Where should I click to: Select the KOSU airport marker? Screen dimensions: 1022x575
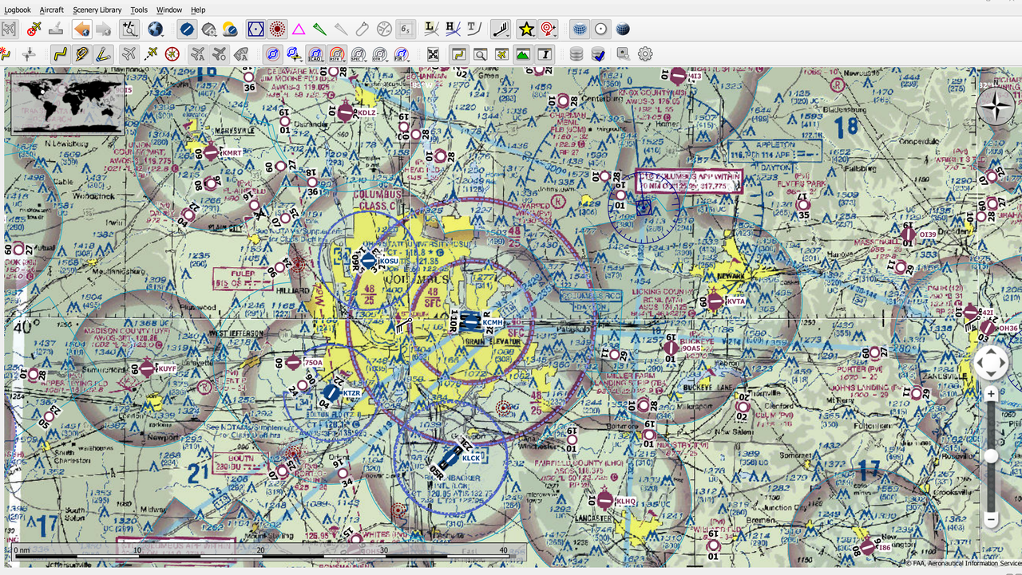368,261
